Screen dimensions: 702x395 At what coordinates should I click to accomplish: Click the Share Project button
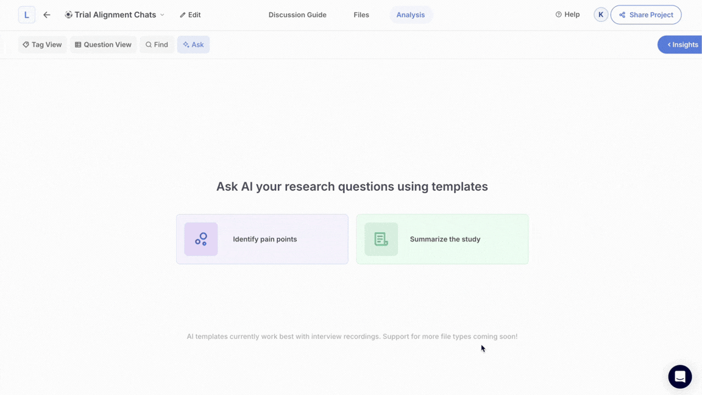(x=646, y=15)
